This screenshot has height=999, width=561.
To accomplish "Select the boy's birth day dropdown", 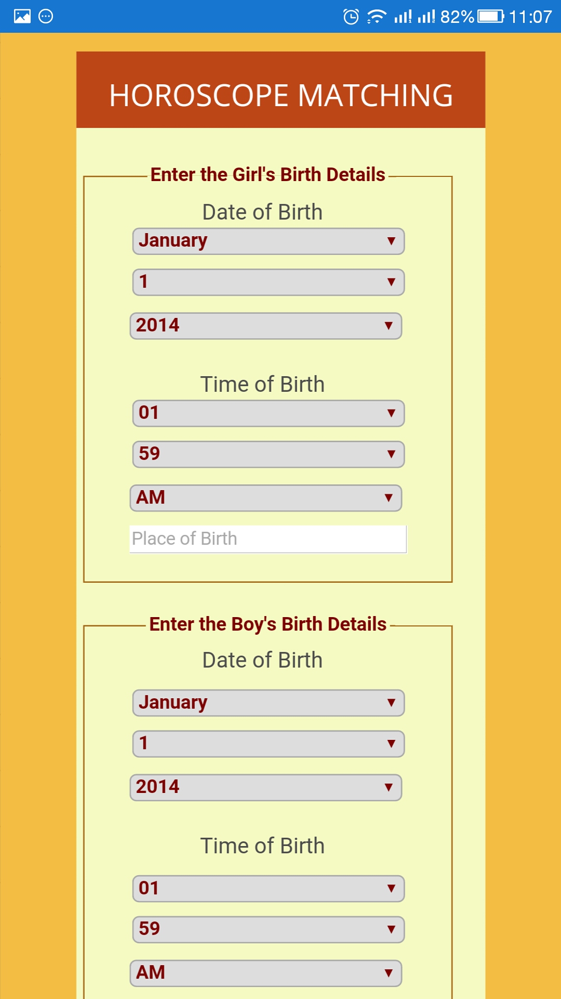I will click(268, 744).
